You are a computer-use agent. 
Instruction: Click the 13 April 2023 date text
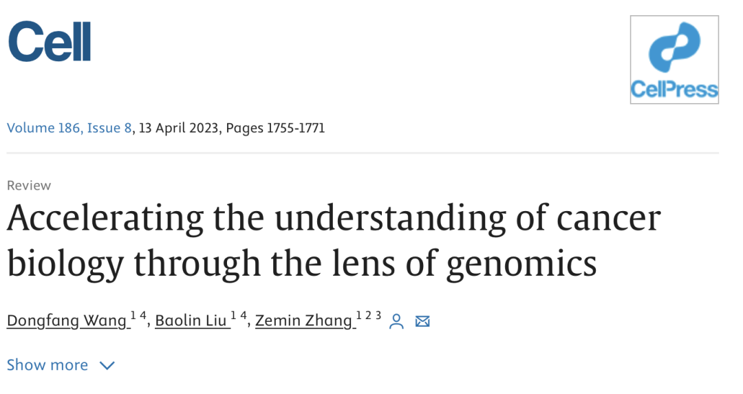click(x=179, y=128)
